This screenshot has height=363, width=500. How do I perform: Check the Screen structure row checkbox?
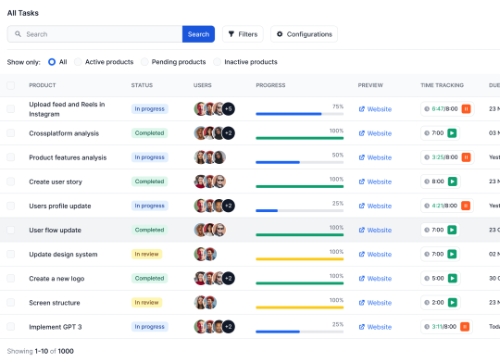pyautogui.click(x=11, y=303)
